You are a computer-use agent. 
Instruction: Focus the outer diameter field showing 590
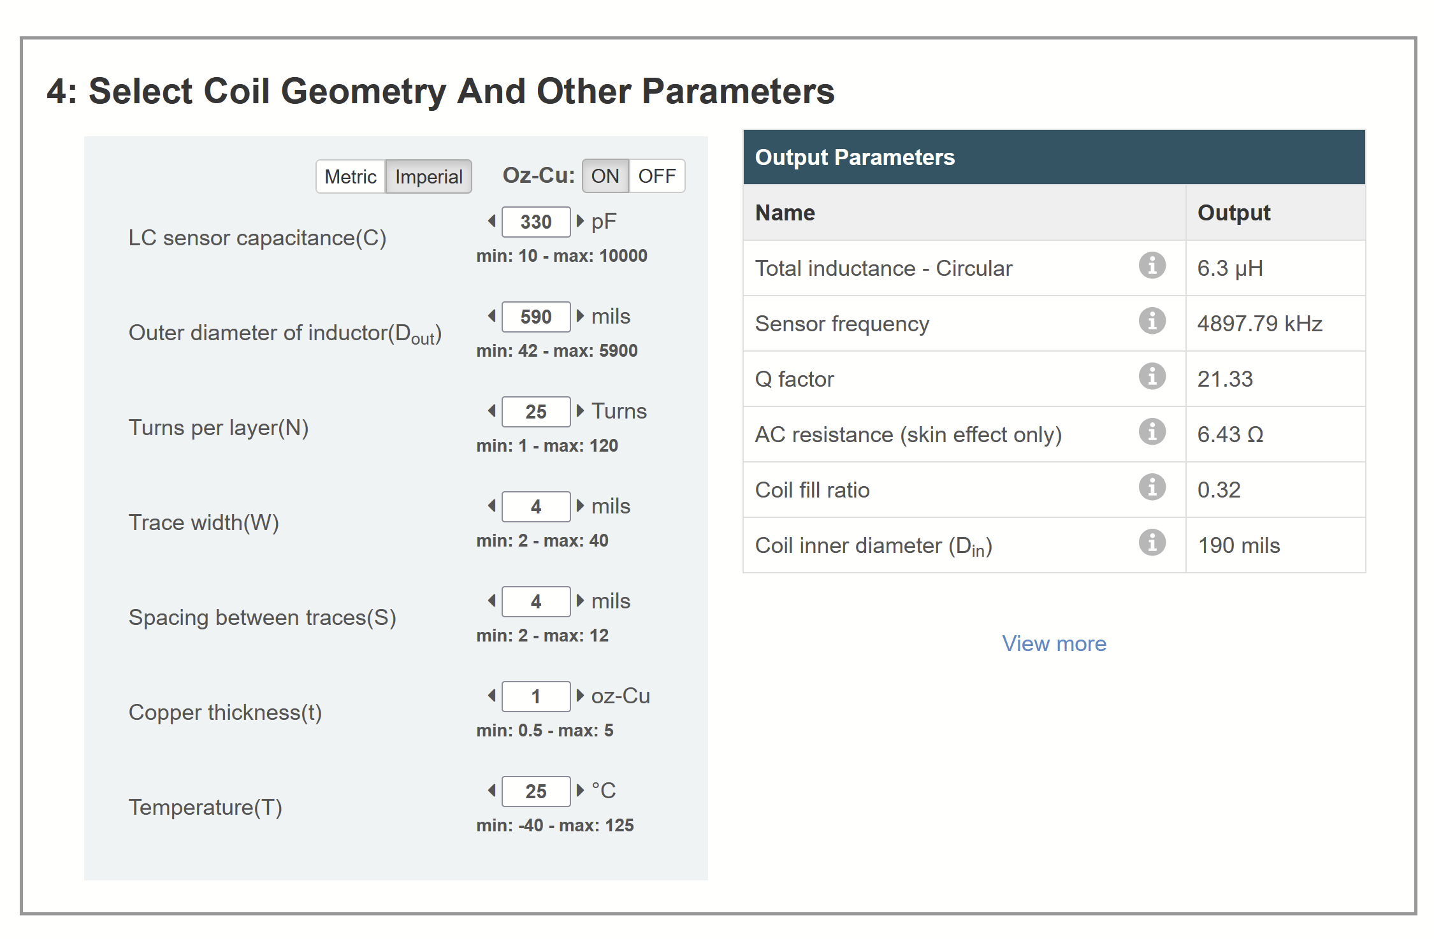tap(536, 317)
